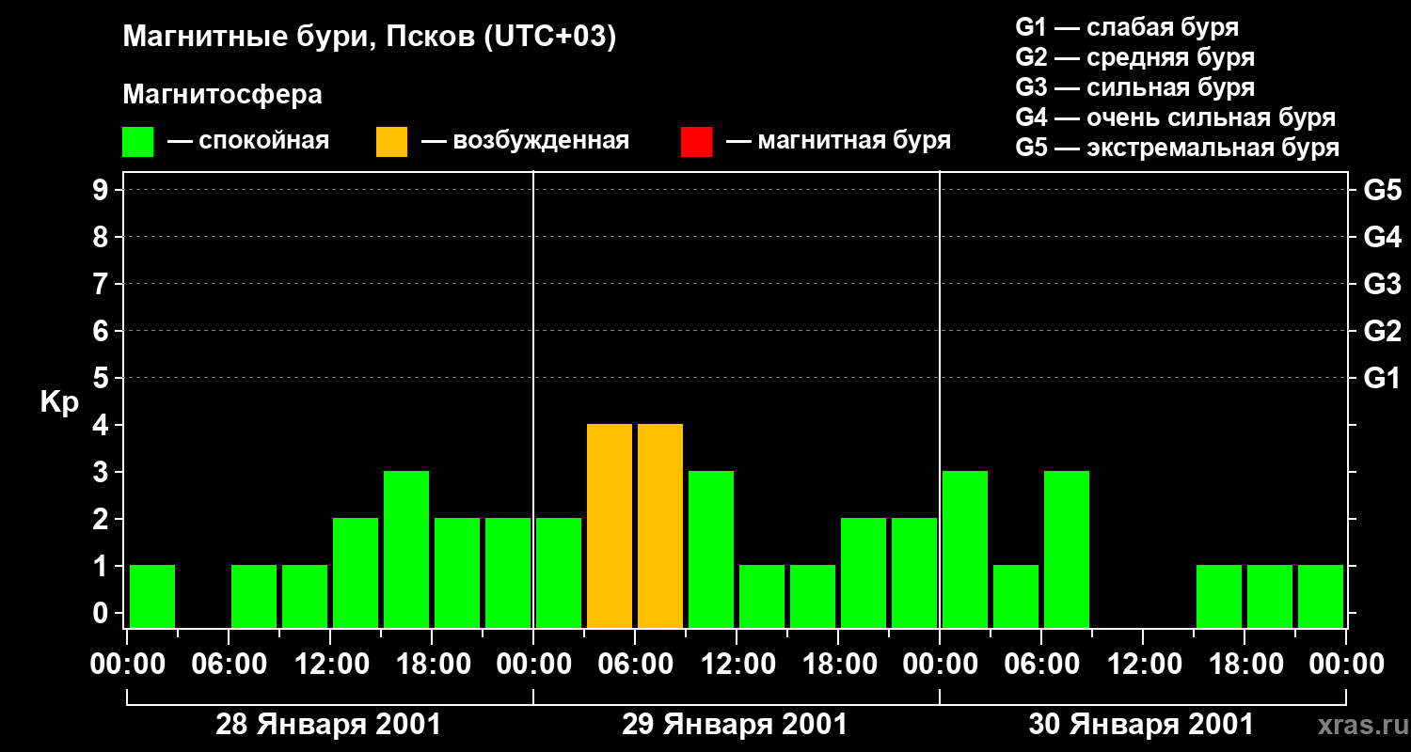
Task: Select the 21:00–00:00 bar on 29 Января
Action: 914,572
